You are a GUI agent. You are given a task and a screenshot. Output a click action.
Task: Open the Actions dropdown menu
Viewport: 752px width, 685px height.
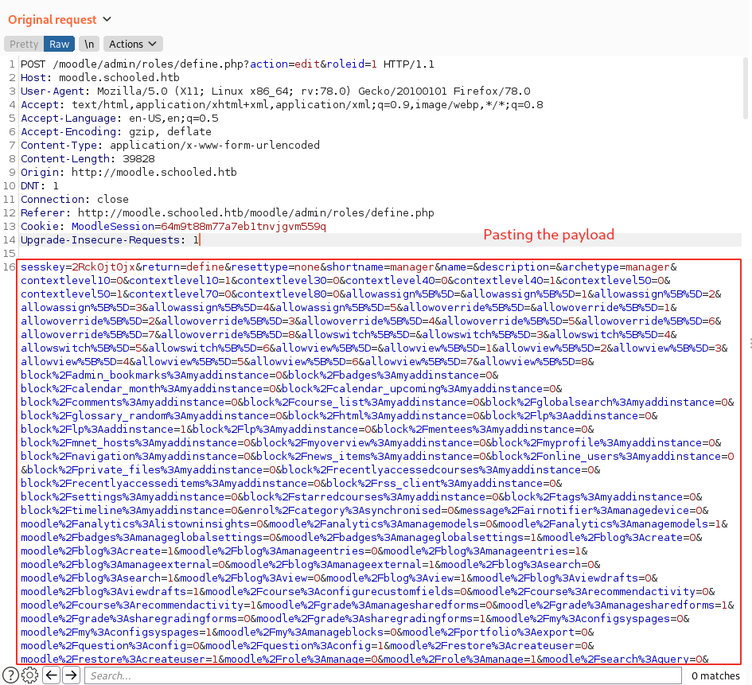click(133, 44)
